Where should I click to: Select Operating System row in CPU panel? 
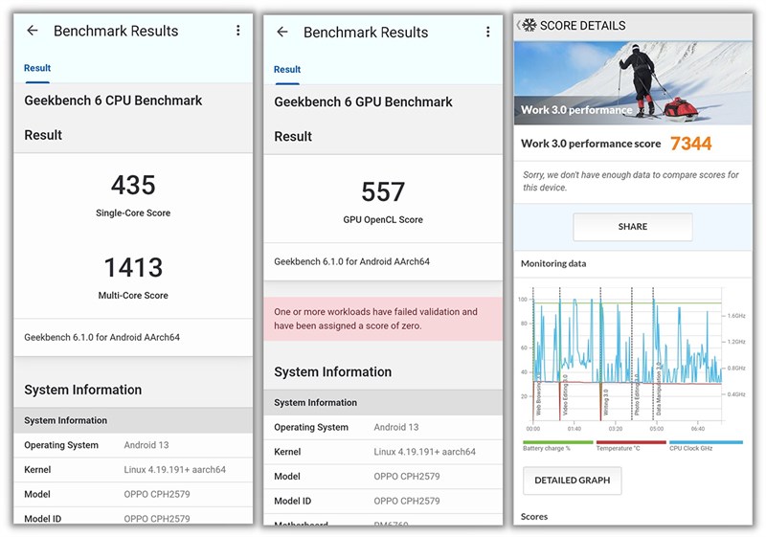(x=133, y=445)
